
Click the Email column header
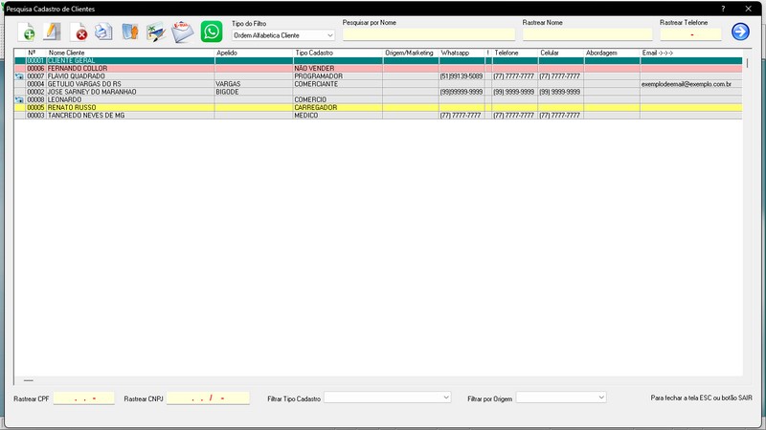[x=690, y=53]
